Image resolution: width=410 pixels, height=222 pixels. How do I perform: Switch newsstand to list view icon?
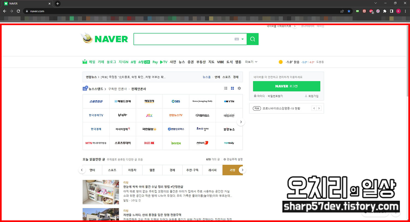coord(225,88)
